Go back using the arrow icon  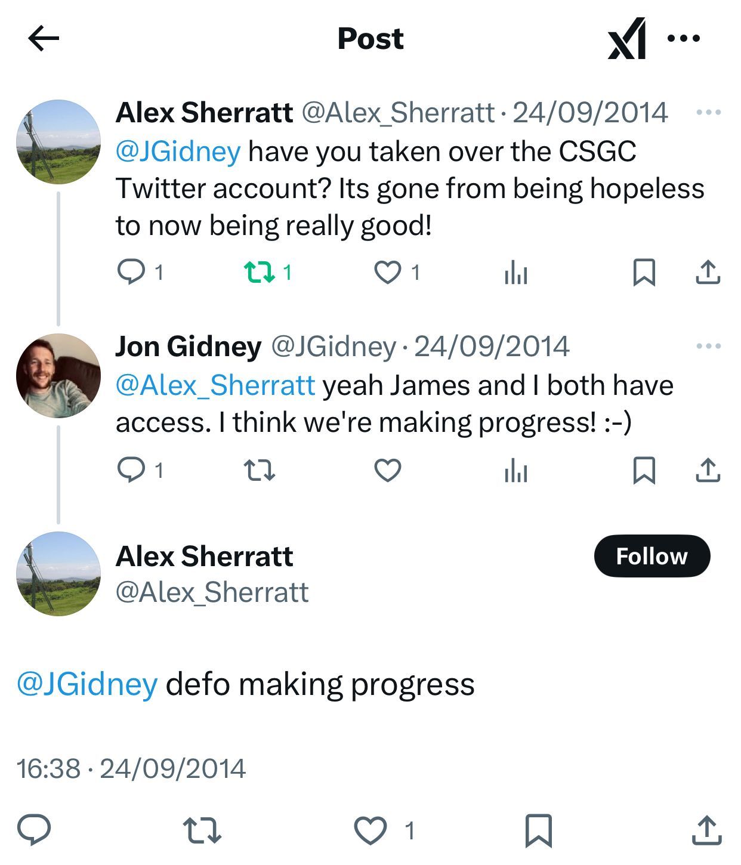[44, 39]
